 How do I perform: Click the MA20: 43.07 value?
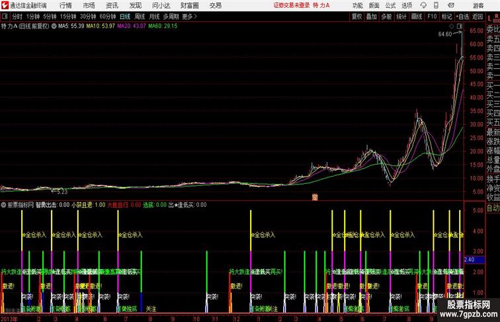click(x=132, y=26)
